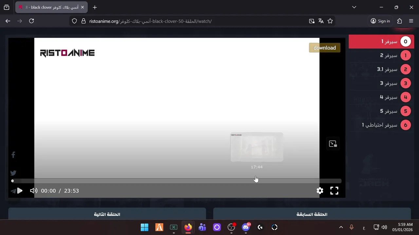
Task: Seek the video by clicking the progress bar
Action: [x=177, y=181]
